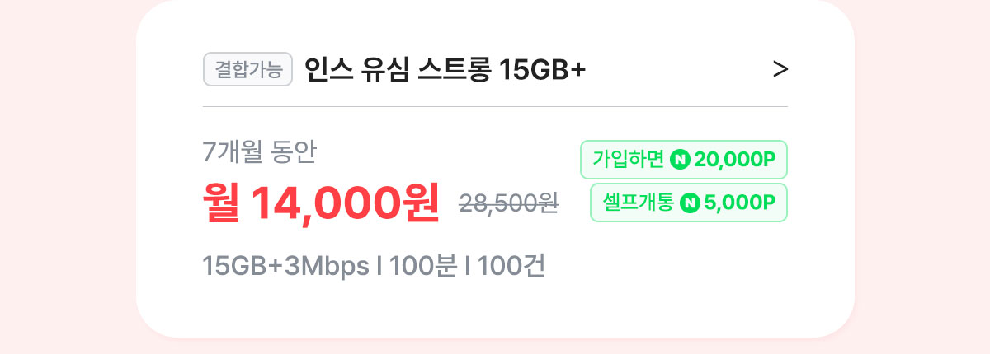Click the 100건 message allowance text
The image size is (990, 354).
coord(511,268)
